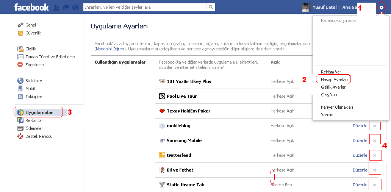This screenshot has width=391, height=192.
Task: Choose Gizlilik Ayarları in dropdown menu
Action: [333, 87]
